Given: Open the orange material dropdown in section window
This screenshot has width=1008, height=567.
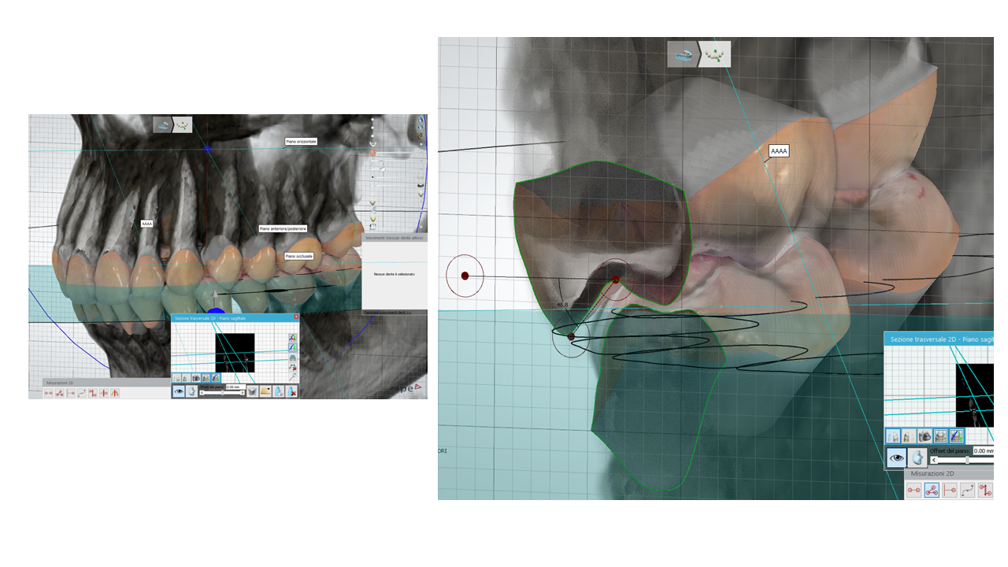Looking at the screenshot, I should [265, 391].
